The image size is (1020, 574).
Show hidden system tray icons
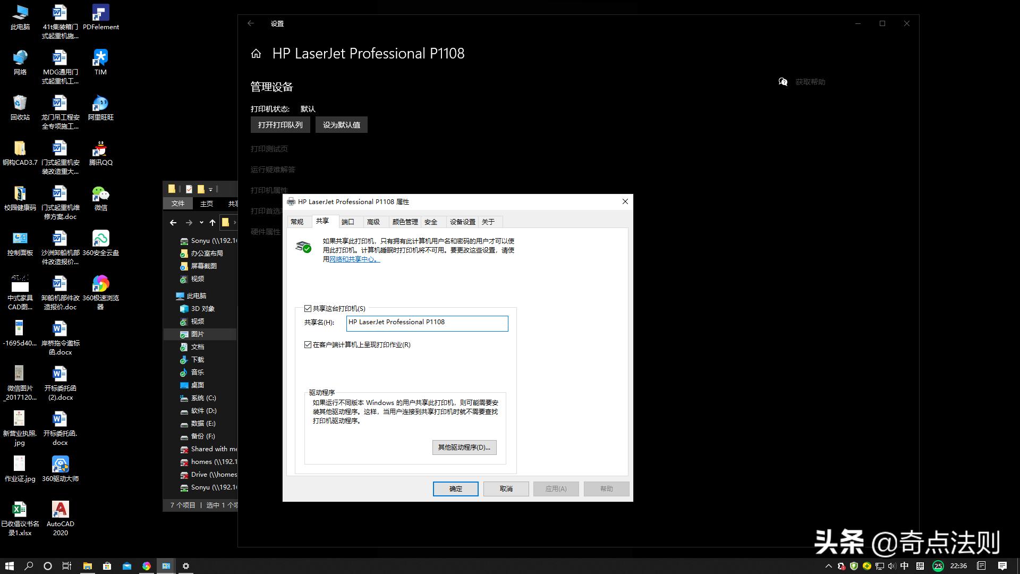tap(828, 566)
